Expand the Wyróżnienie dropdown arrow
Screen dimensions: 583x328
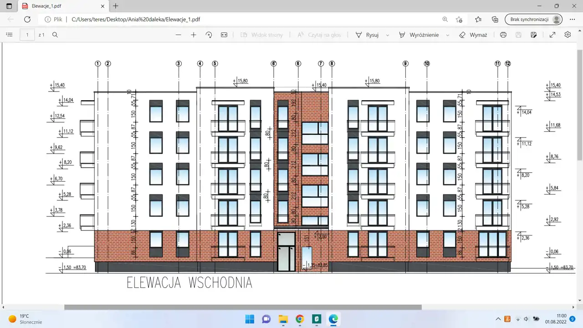tap(448, 35)
